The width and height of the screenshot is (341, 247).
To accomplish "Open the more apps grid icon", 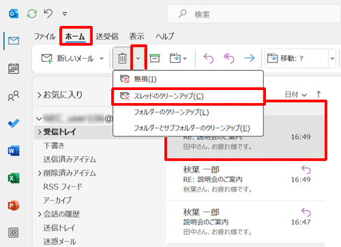I will coord(14,233).
